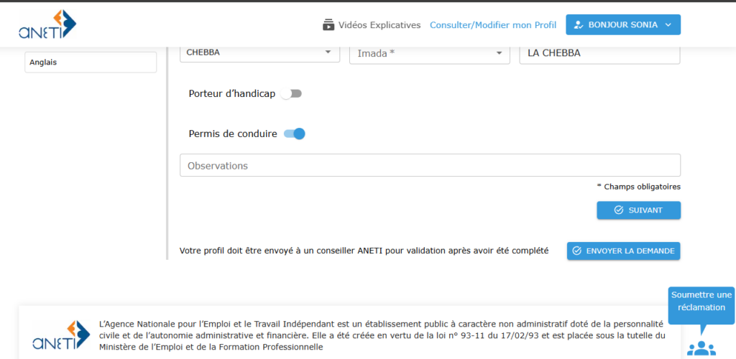Screen dimensions: 736x359
Task: Turn off the Permis de conduire toggle
Action: point(295,134)
